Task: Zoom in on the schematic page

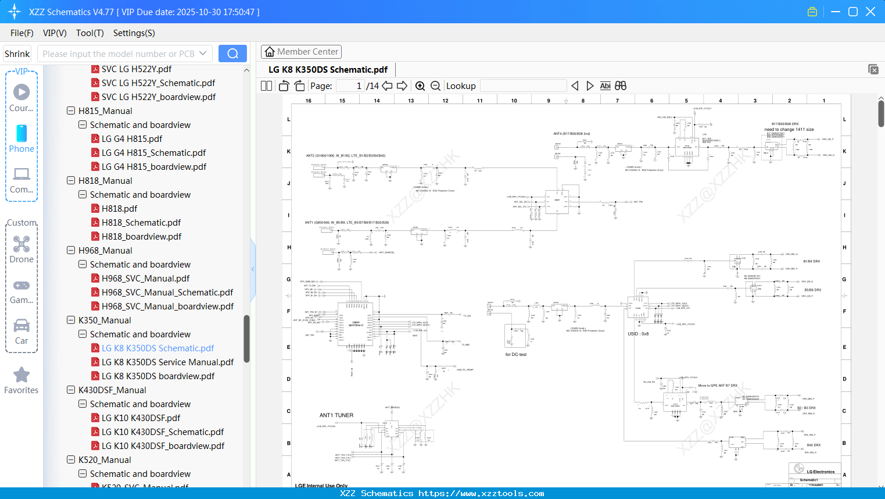Action: 420,85
